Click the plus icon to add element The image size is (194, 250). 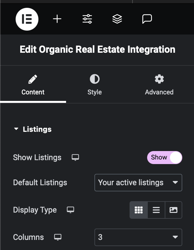[57, 19]
